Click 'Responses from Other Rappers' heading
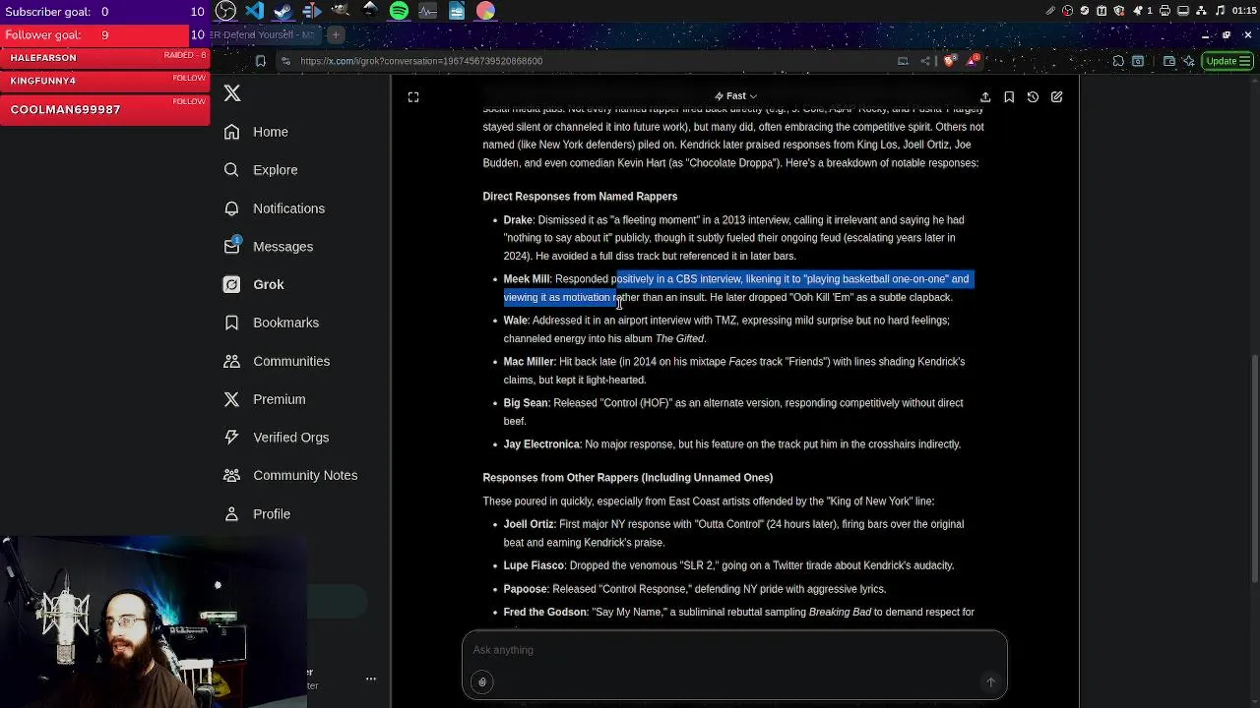 (x=628, y=478)
